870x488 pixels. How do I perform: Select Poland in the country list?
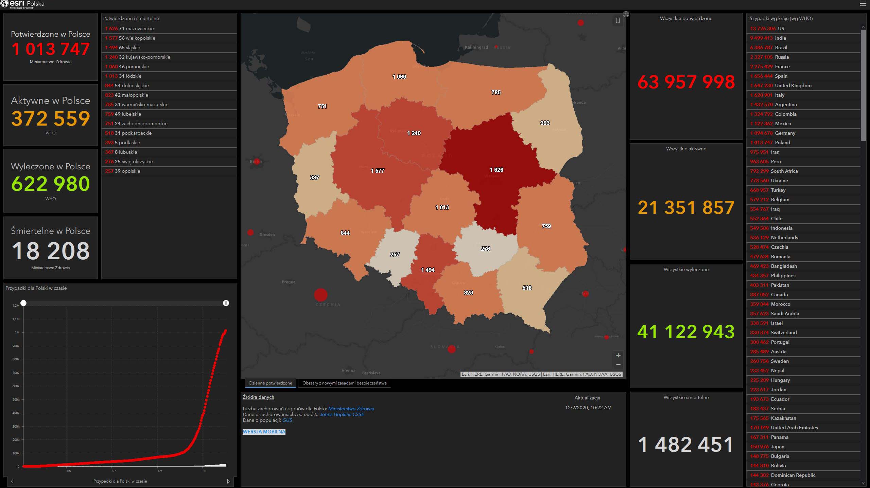pyautogui.click(x=782, y=143)
